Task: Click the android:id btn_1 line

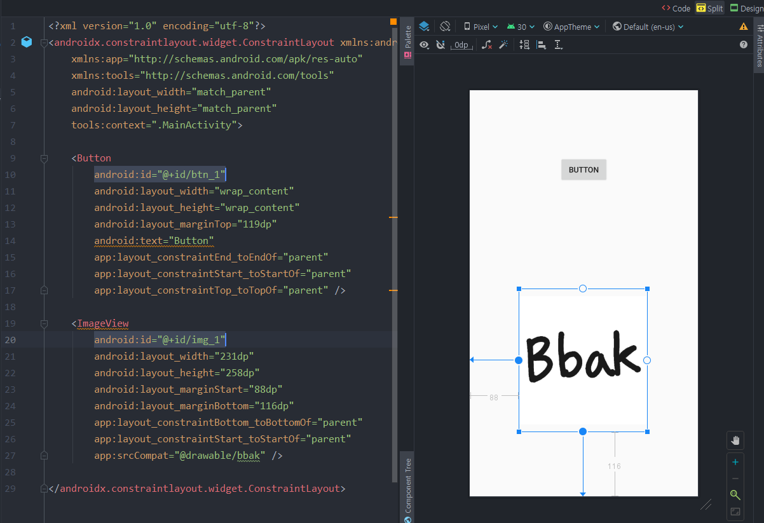Action: (160, 175)
